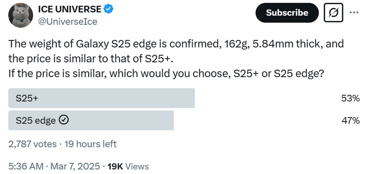Screen dimensions: 366x174
Task: Click the checkmark icon beside S25 edge
Action: coord(64,120)
